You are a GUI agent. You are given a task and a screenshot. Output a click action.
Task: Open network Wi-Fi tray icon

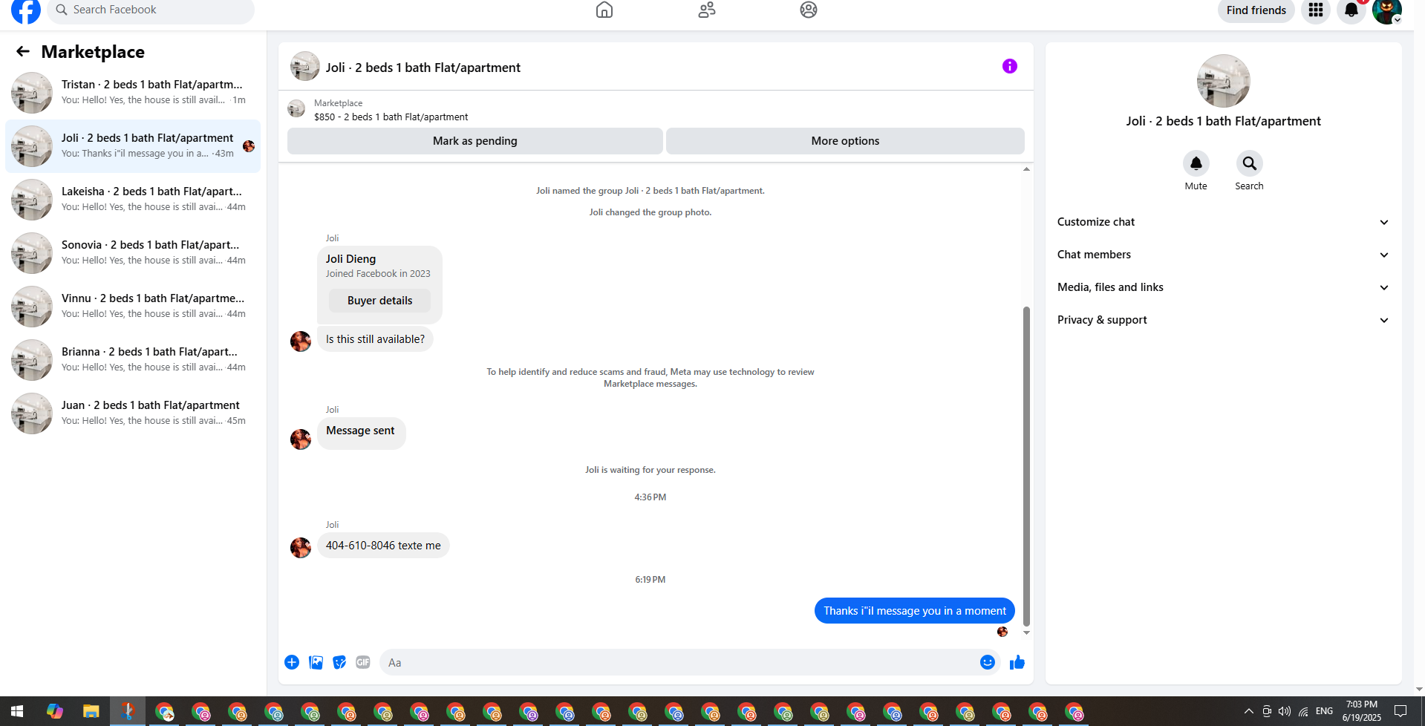tap(1303, 711)
